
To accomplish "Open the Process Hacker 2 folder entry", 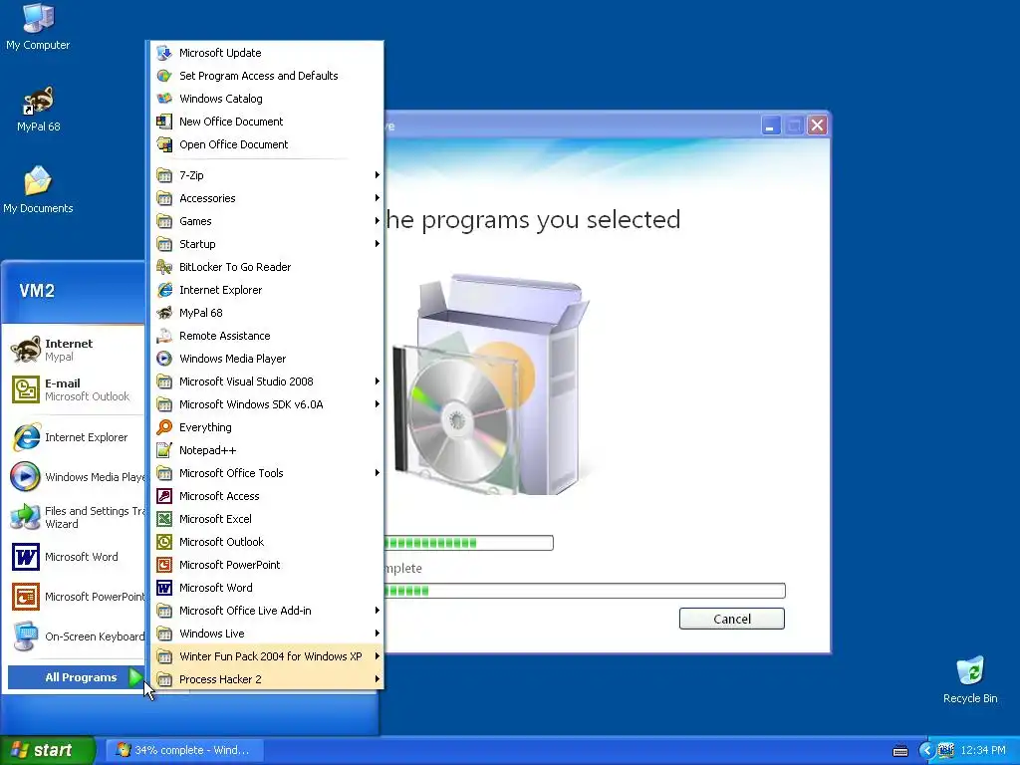I will tap(267, 679).
